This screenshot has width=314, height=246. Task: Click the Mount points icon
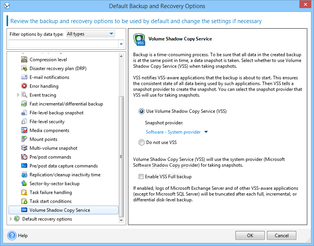(x=24, y=139)
